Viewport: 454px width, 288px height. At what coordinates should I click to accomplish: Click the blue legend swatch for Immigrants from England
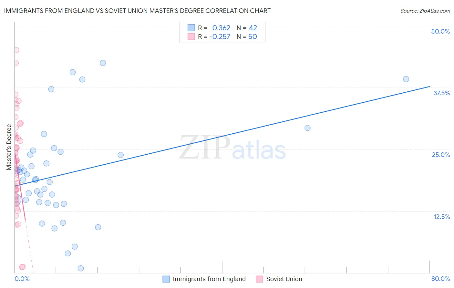(x=166, y=279)
